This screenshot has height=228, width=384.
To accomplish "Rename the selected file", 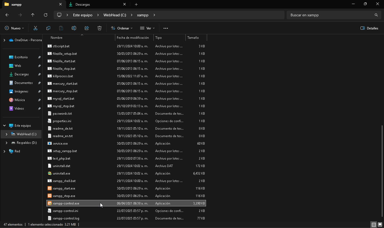I will coord(74,28).
